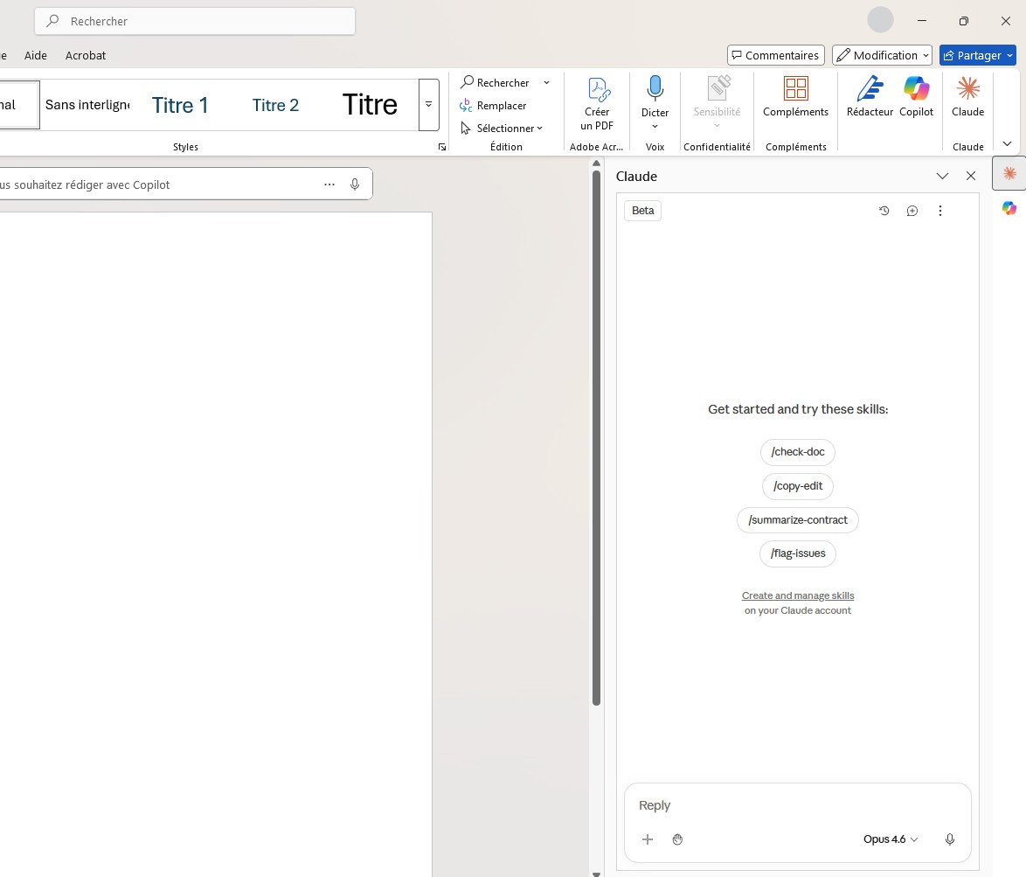Click the Créer un PDF icon
1026x877 pixels.
[598, 90]
